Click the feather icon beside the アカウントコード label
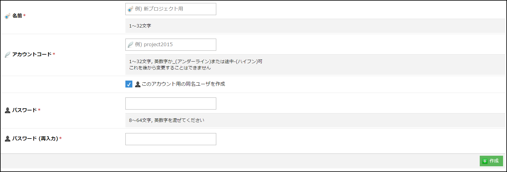The width and height of the screenshot is (507, 172). (x=8, y=55)
